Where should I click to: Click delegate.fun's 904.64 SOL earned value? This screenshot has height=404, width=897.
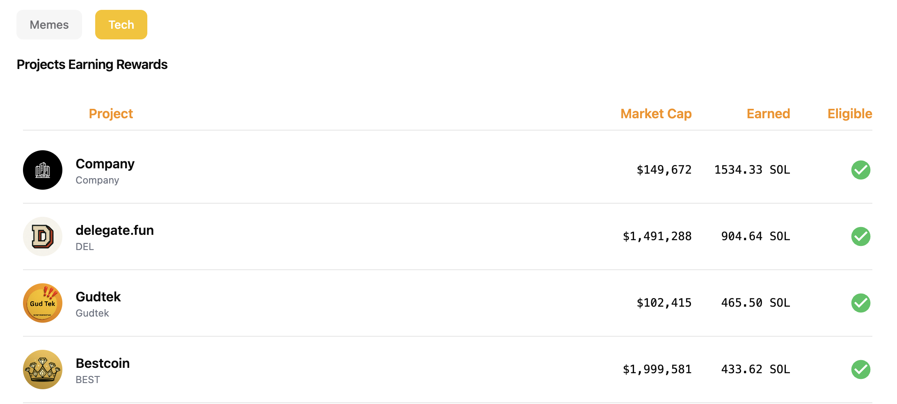(755, 236)
